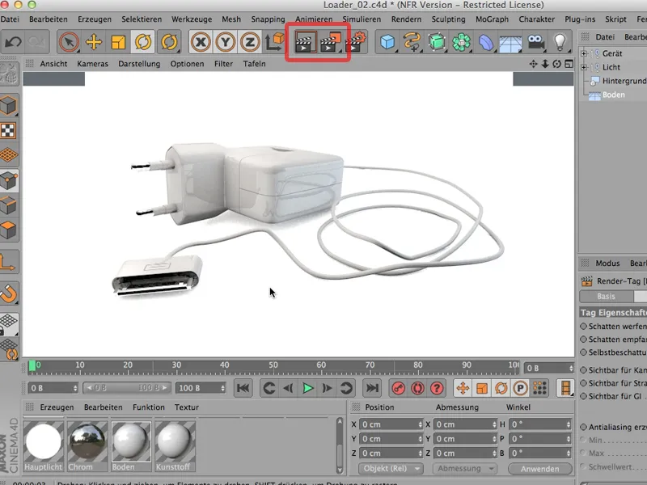Play the animation forward
Viewport: 647px width, 485px height.
tap(307, 388)
